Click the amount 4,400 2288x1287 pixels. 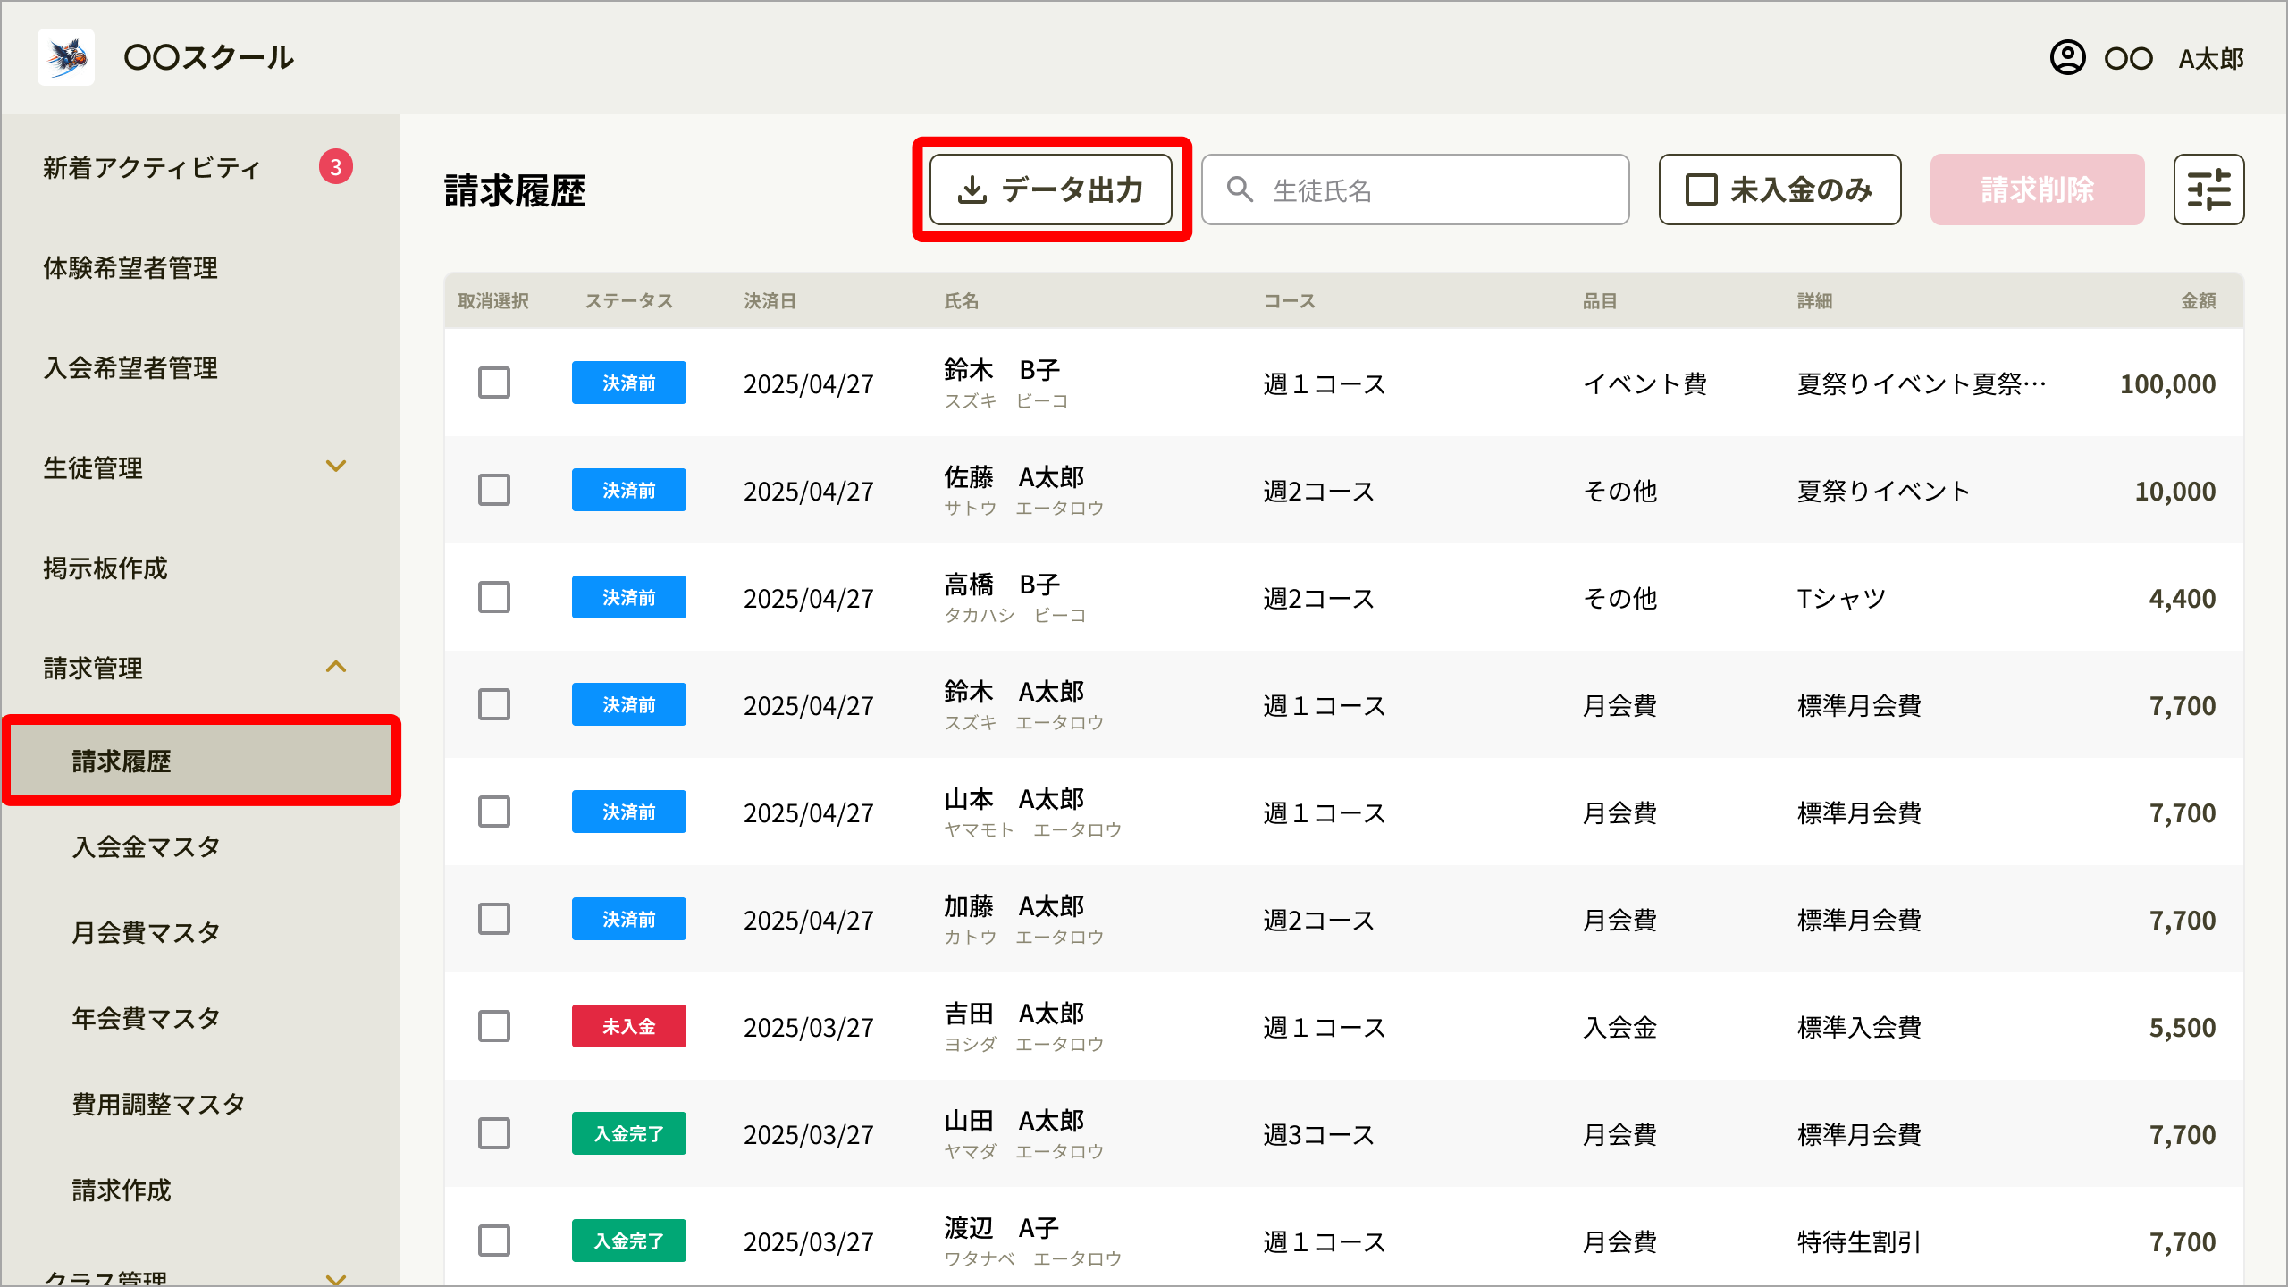pos(2183,598)
